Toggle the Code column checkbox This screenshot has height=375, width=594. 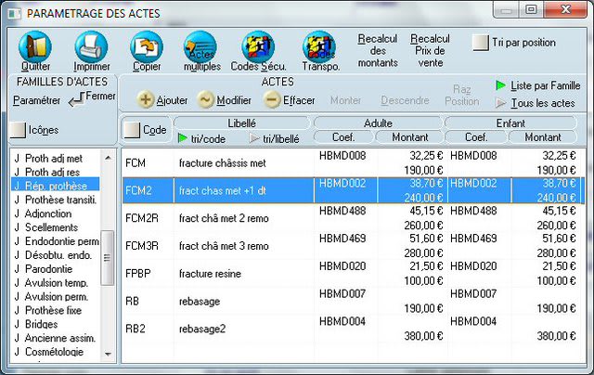(133, 130)
